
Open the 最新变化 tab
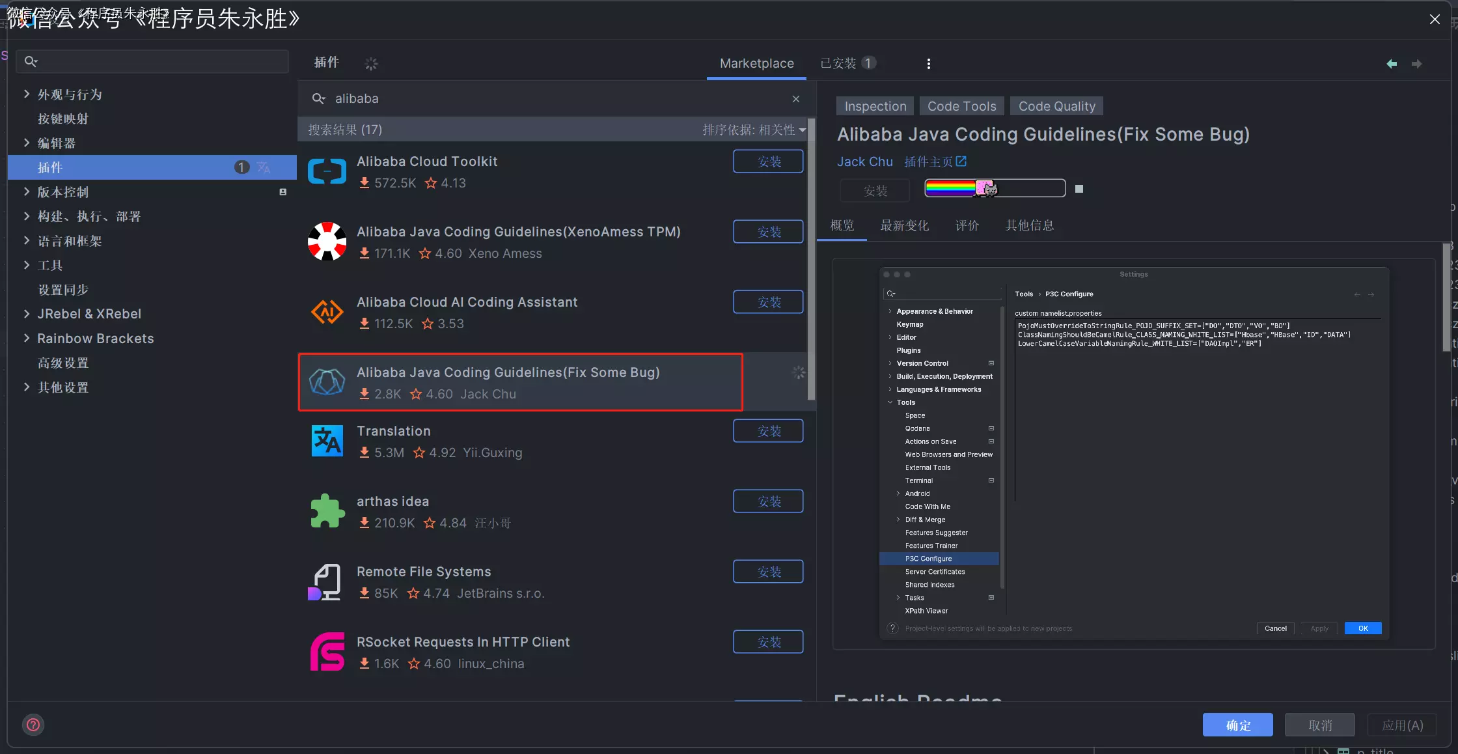point(904,225)
